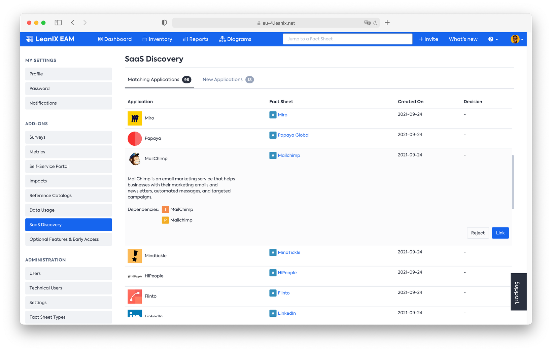The width and height of the screenshot is (552, 351).
Task: Reload the page with the refresh icon
Action: point(375,23)
